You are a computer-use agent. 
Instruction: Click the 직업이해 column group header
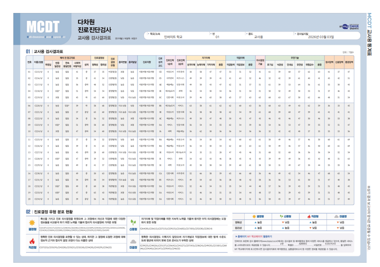point(241,58)
